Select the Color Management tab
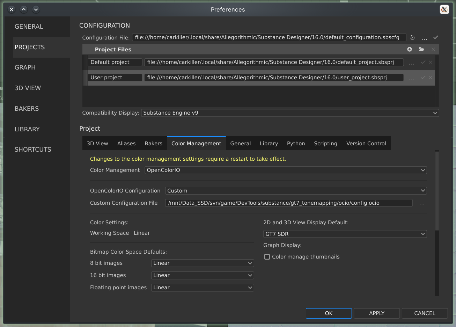Screen dimensions: 456x327 point(196,144)
